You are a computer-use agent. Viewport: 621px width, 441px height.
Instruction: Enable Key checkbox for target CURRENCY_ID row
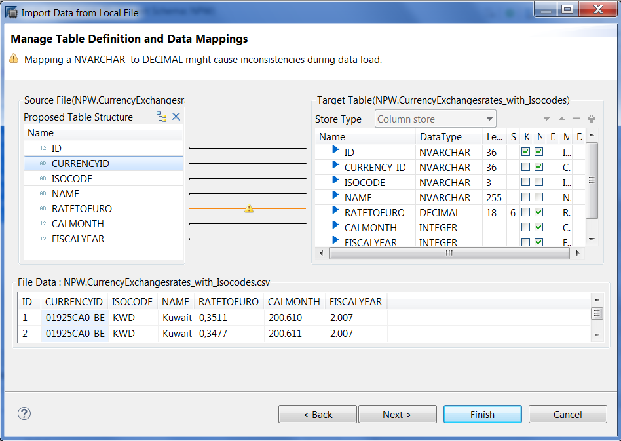[x=525, y=167]
